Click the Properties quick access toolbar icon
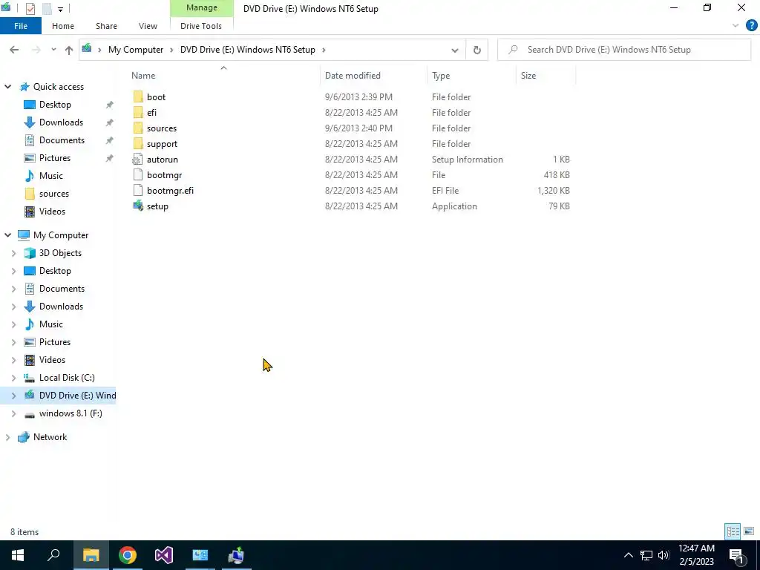This screenshot has height=570, width=760. pyautogui.click(x=30, y=9)
